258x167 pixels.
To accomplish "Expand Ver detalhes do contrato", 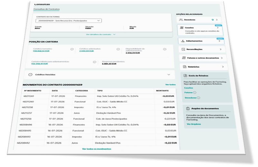I will 101,34.
